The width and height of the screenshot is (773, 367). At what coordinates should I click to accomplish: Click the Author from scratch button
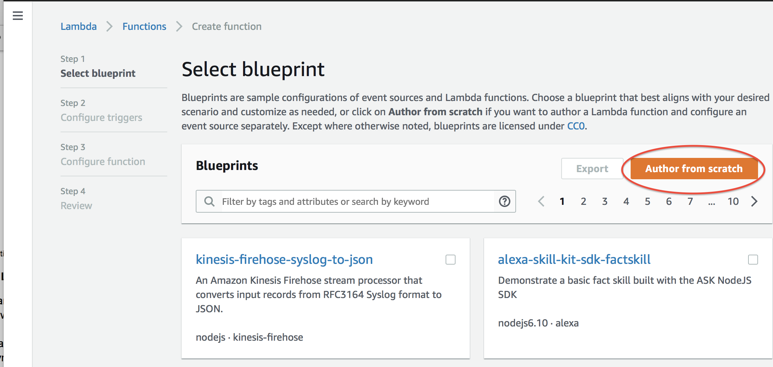(694, 169)
